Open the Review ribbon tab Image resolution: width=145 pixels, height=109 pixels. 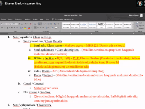[35, 19]
